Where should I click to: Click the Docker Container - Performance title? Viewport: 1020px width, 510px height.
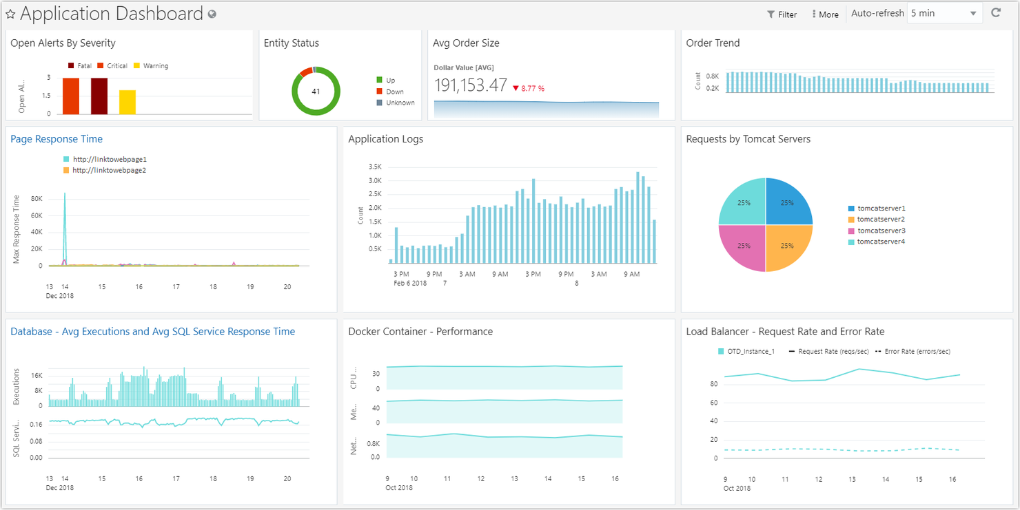421,331
